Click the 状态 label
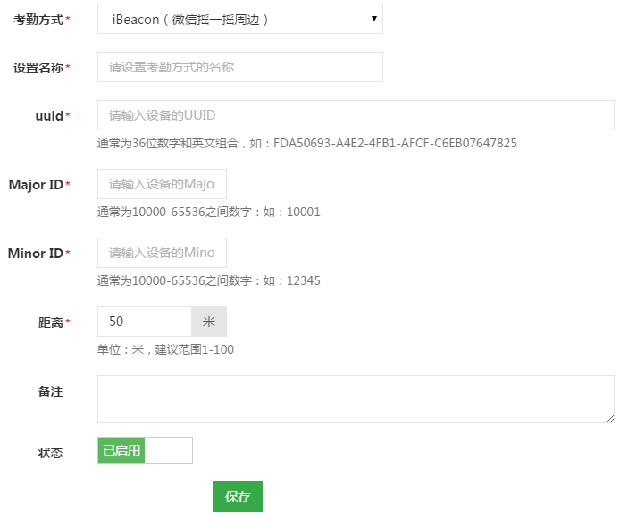The height and width of the screenshot is (527, 628). (x=50, y=453)
